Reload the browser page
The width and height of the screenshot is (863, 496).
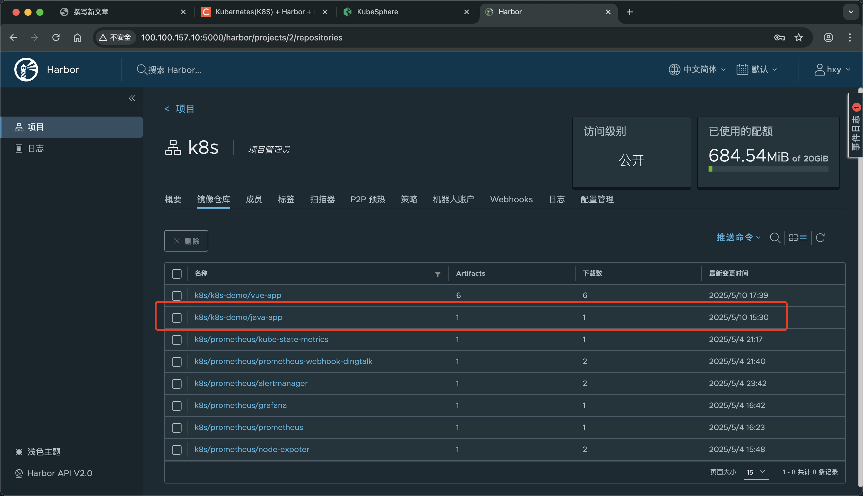[56, 37]
